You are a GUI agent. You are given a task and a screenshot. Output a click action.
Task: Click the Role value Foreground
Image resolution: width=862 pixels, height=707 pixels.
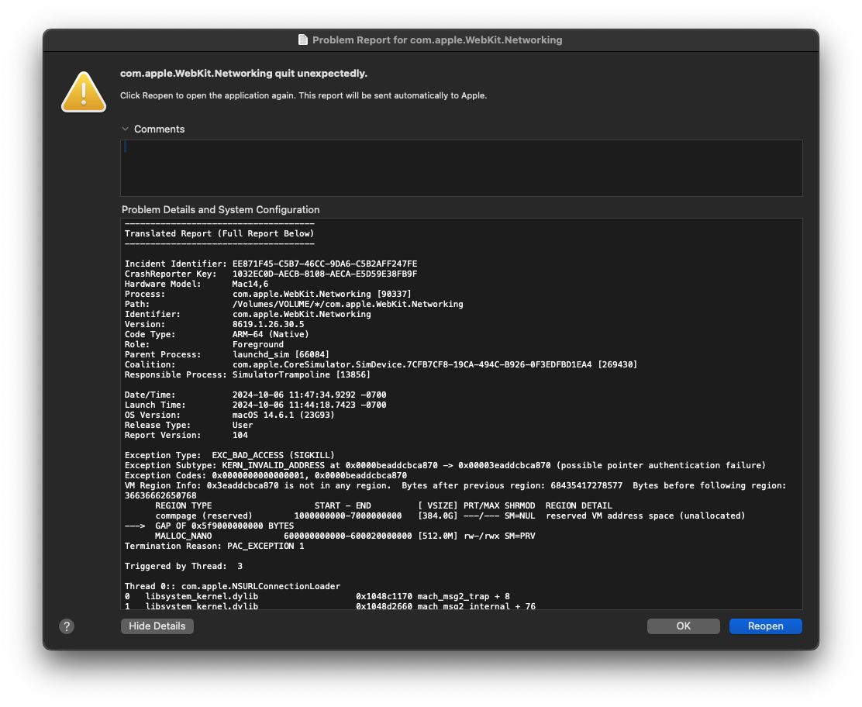[258, 345]
